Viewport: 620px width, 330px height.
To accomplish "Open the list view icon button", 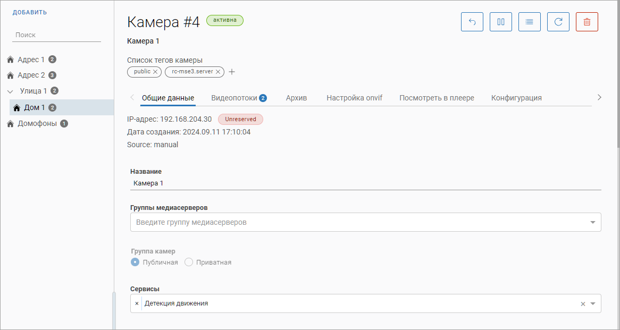I will pyautogui.click(x=530, y=22).
